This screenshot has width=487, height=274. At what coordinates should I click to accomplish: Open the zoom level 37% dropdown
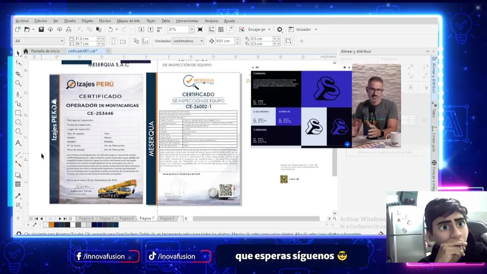(191, 29)
